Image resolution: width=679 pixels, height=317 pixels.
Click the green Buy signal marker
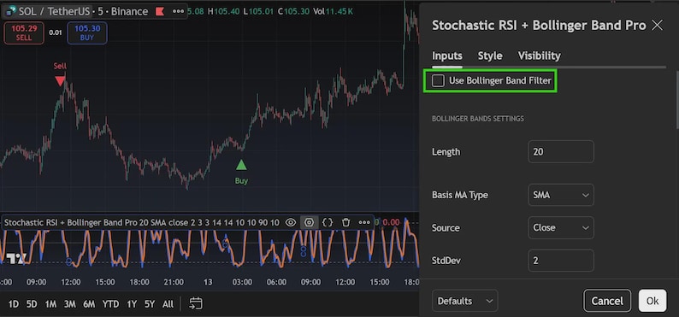[x=241, y=165]
